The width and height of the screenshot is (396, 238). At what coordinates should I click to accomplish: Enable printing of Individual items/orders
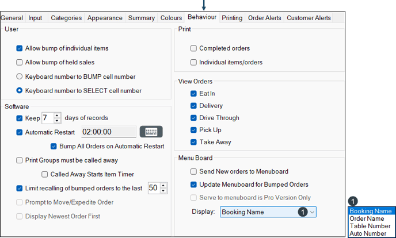point(193,62)
